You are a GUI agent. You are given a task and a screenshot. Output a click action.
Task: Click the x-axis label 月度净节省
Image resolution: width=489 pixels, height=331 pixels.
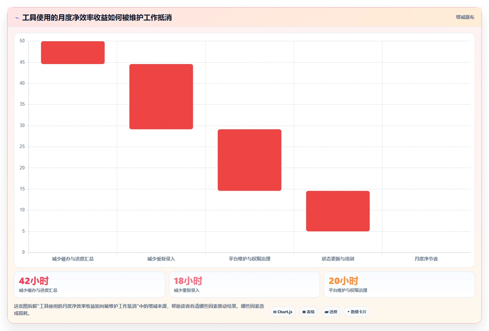426,259
